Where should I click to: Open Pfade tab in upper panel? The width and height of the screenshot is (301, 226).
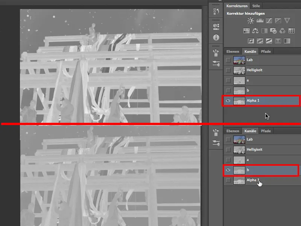point(266,52)
